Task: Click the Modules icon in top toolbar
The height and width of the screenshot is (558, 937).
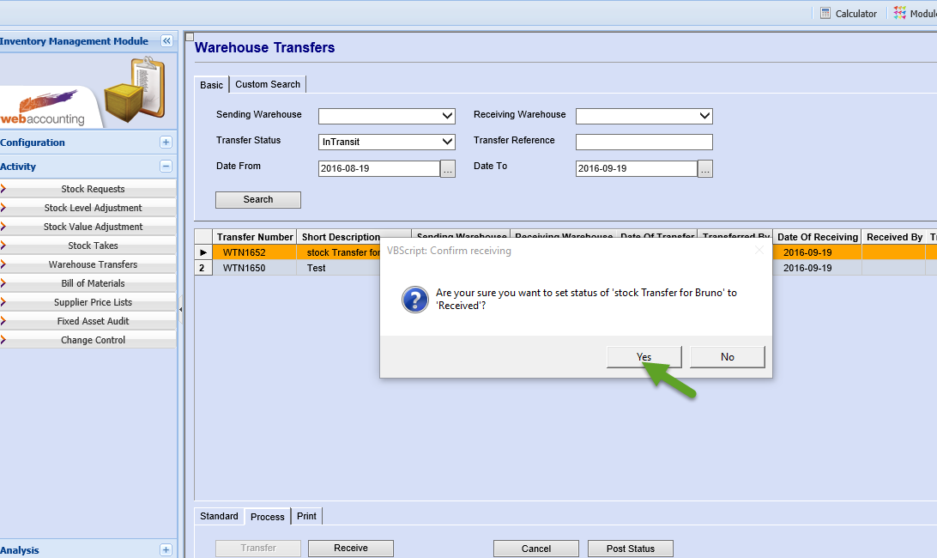Action: [899, 13]
